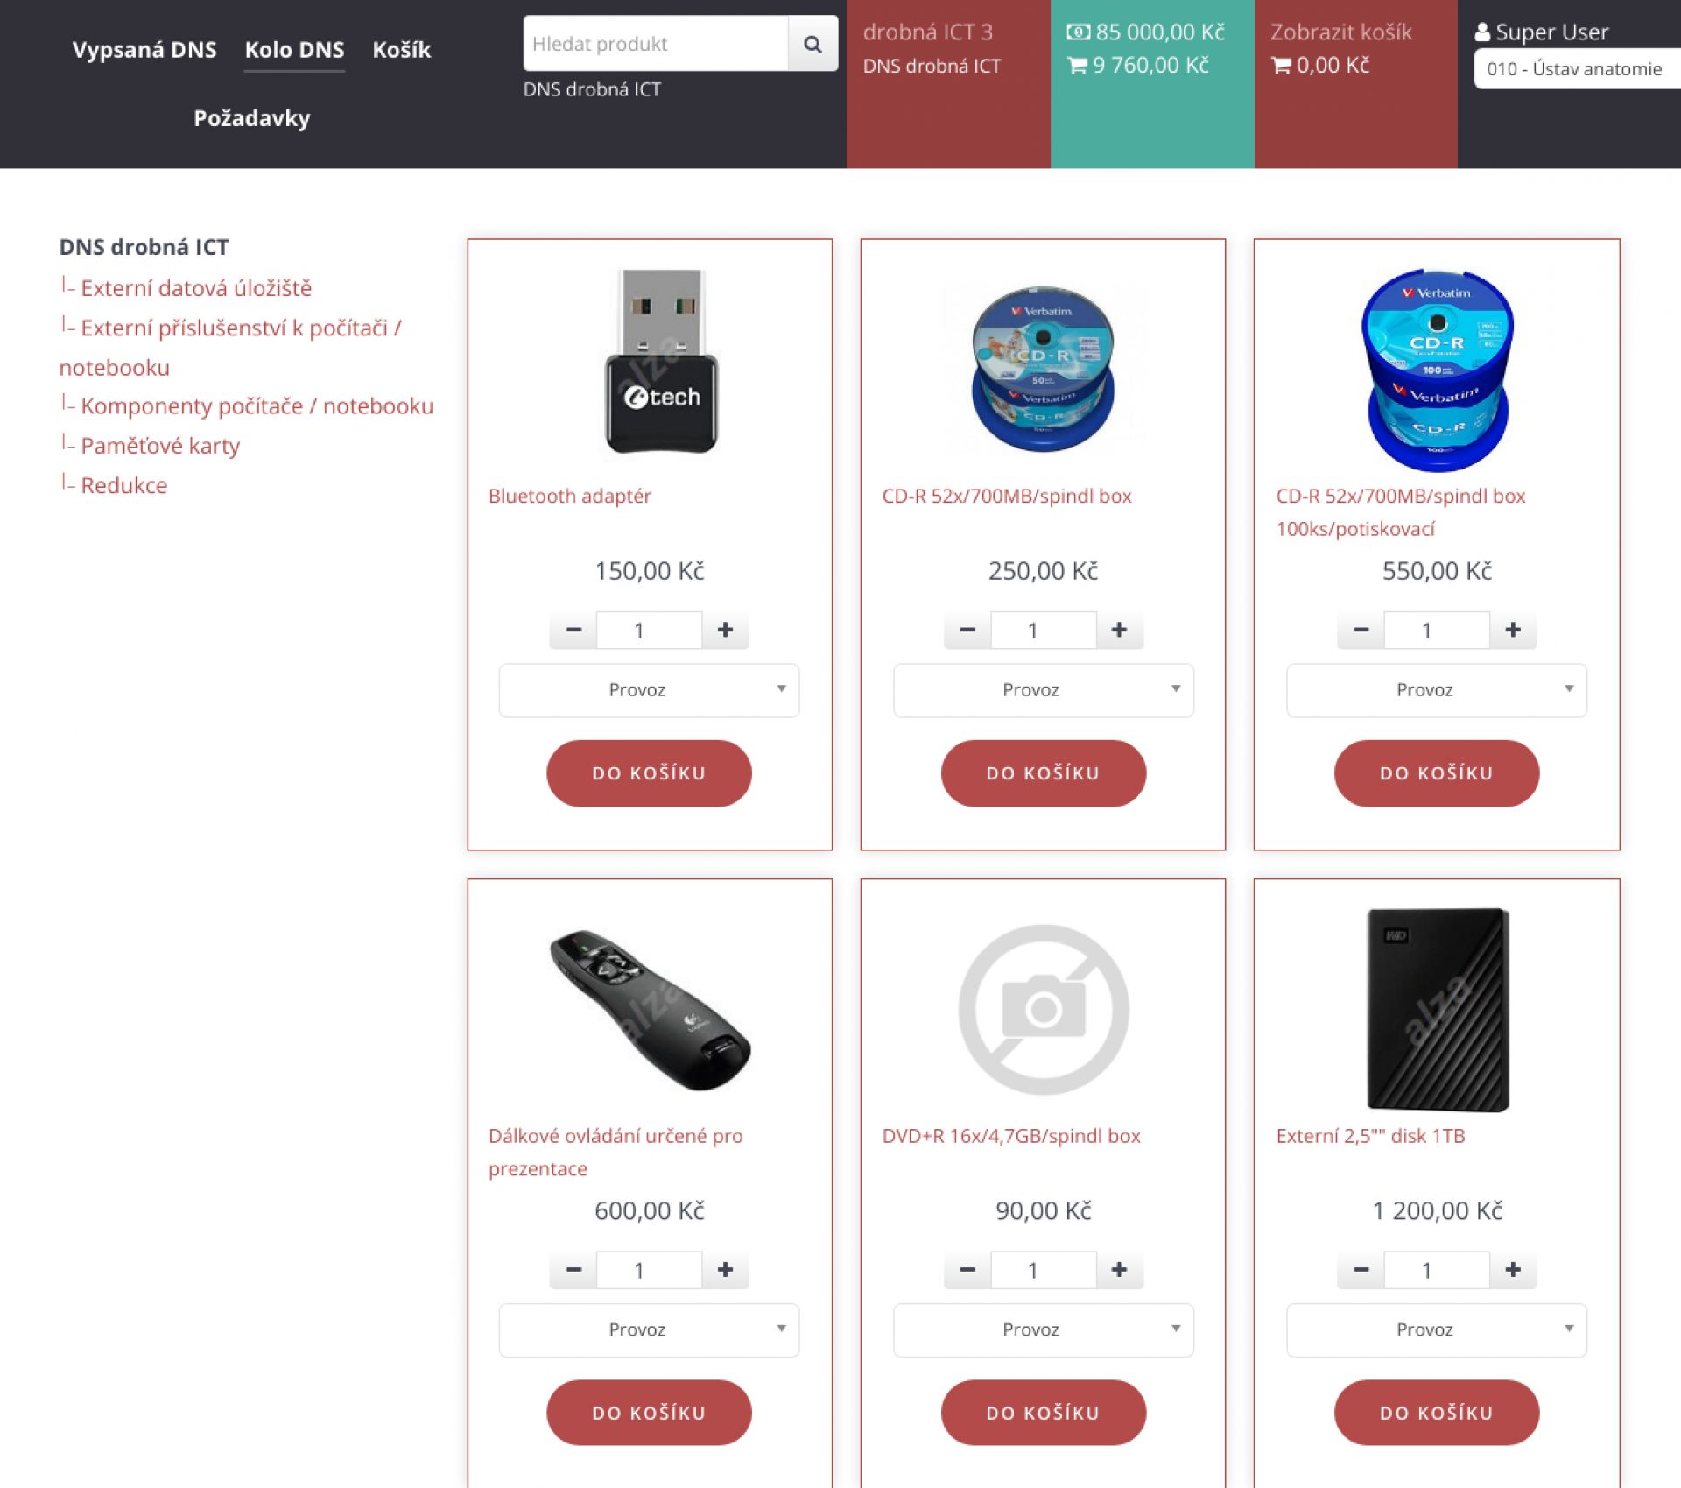Open the Košík menu item
Screen dimensions: 1681x1488
(x=402, y=50)
